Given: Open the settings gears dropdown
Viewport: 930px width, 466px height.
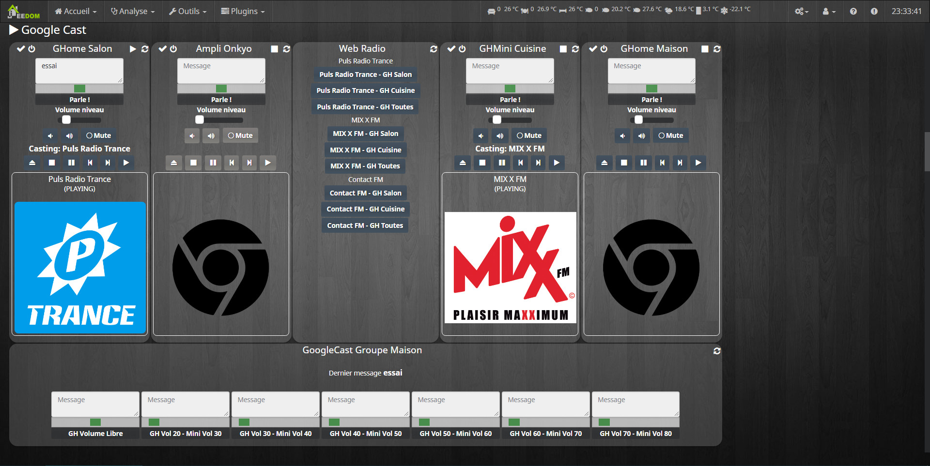Looking at the screenshot, I should click(x=802, y=11).
